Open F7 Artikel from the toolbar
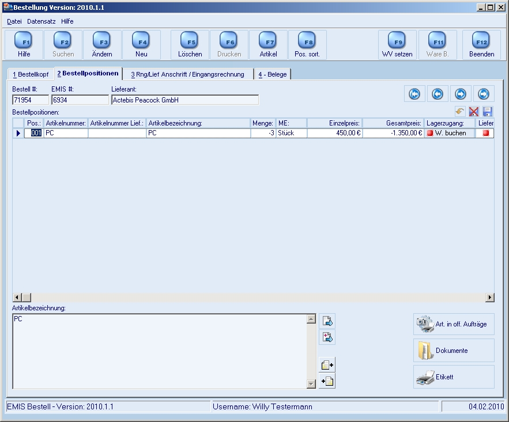Viewport: 509px width, 422px height. tap(268, 45)
